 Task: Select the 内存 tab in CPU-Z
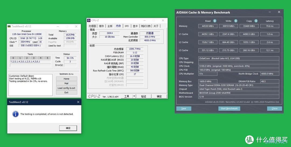118,26
